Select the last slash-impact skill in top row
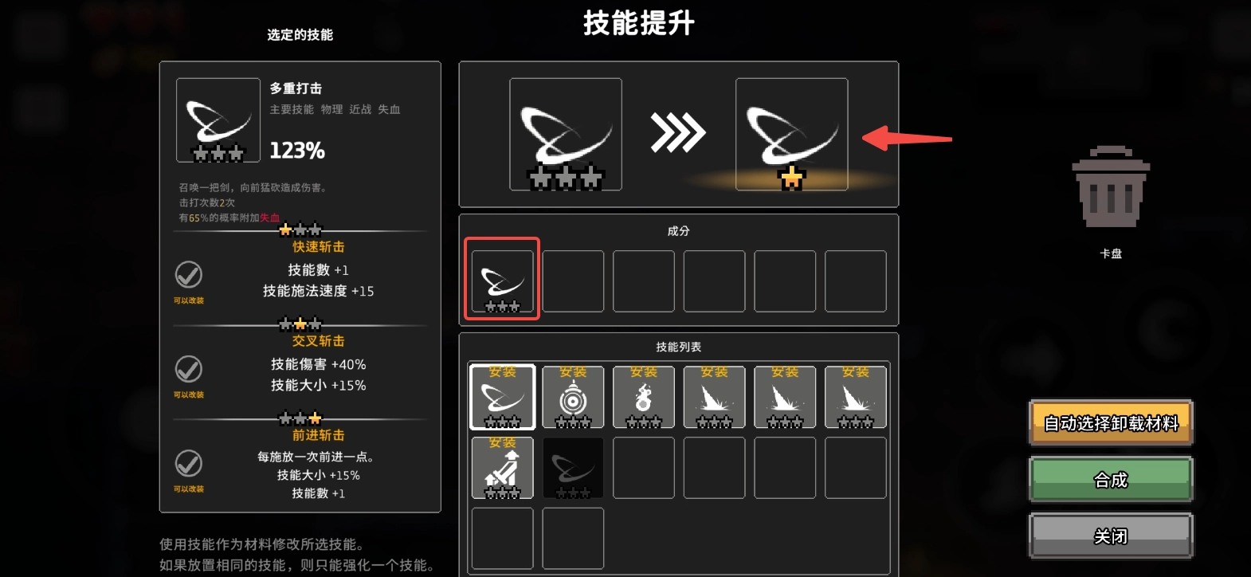1251x577 pixels. click(856, 397)
